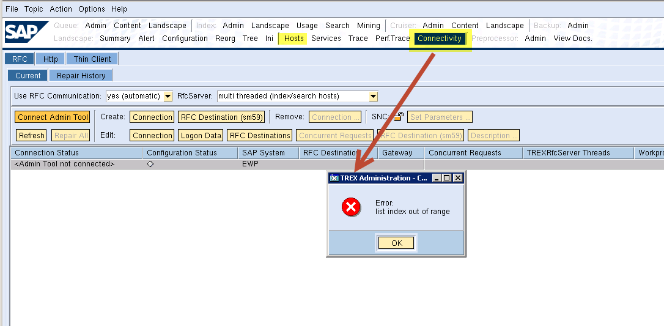Click the Refresh button

[32, 136]
